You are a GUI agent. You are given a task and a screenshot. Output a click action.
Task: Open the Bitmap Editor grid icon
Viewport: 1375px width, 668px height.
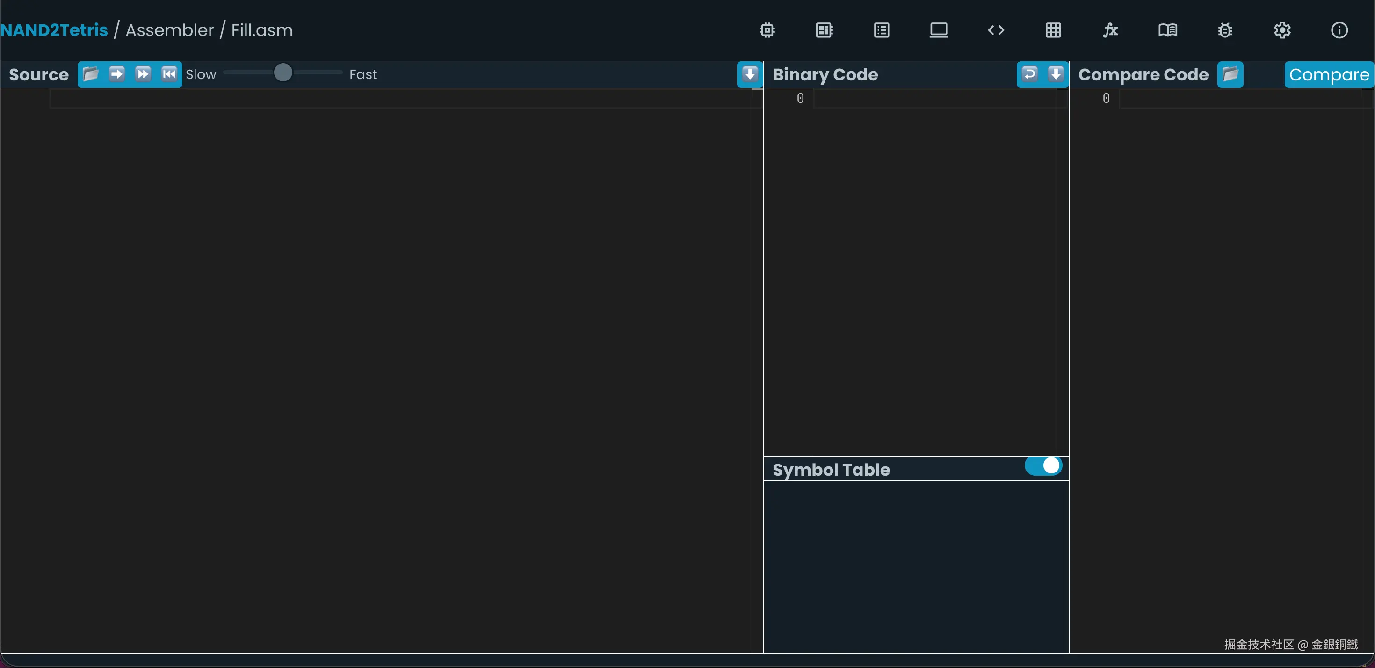pyautogui.click(x=1053, y=30)
